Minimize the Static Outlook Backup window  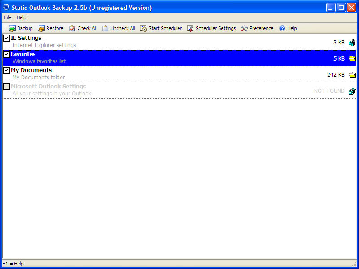(x=331, y=8)
